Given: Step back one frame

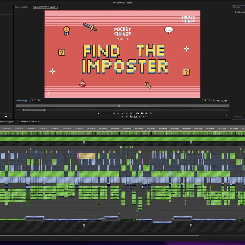Looking at the screenshot, I should pos(118,113).
